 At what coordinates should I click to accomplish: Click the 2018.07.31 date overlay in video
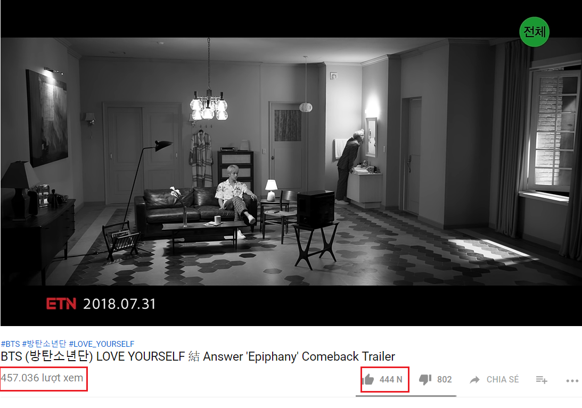click(x=119, y=304)
